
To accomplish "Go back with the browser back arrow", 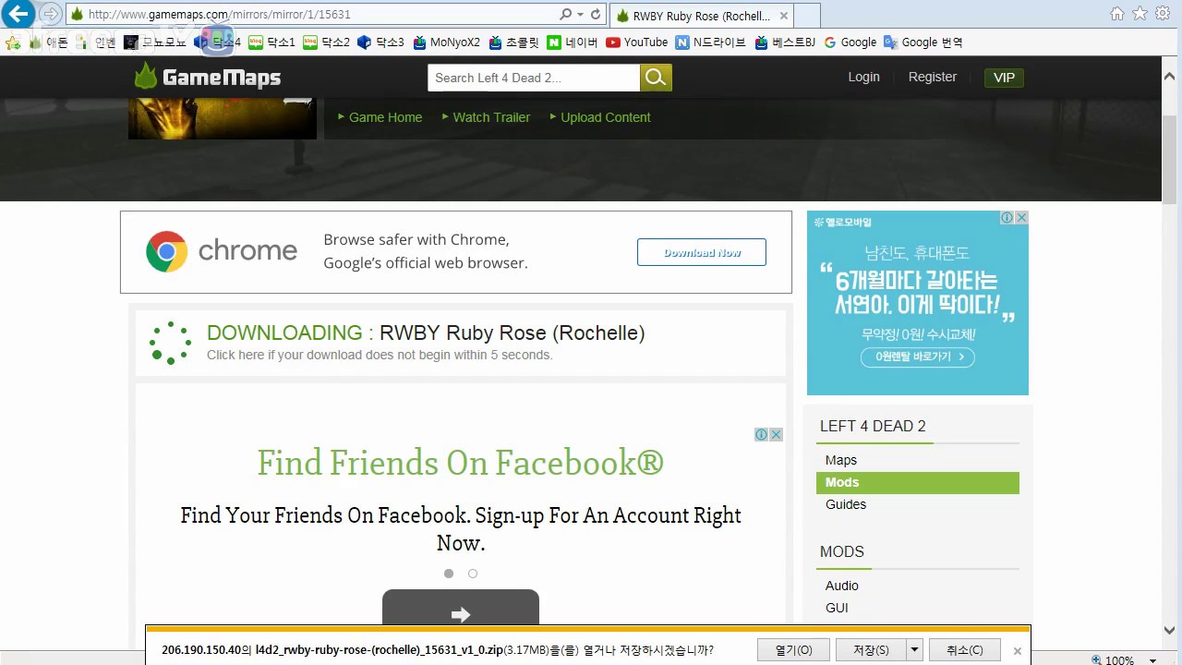I will click(x=18, y=14).
